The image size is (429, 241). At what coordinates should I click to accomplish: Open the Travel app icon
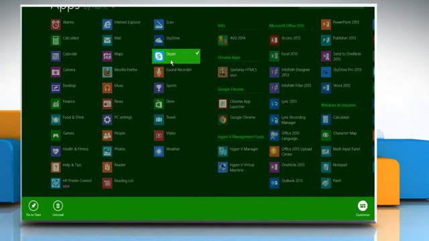point(159,120)
